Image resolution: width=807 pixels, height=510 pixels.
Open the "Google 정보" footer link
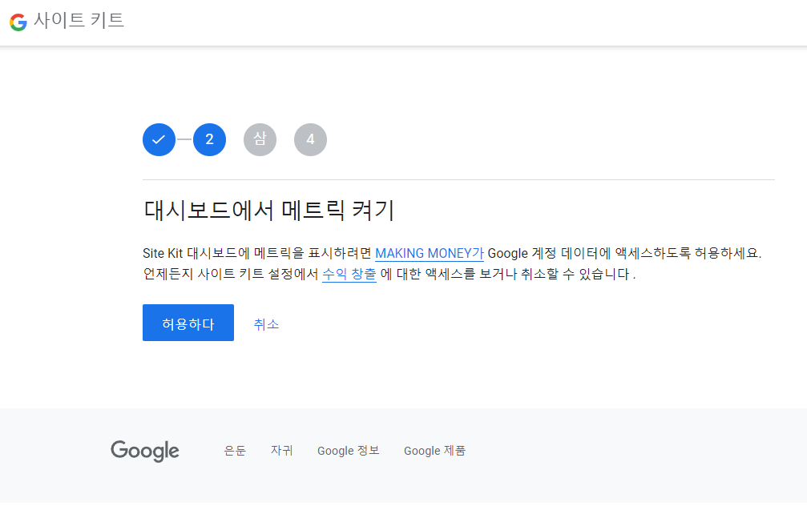point(348,450)
